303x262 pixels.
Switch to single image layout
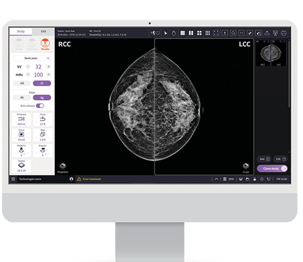183,33
